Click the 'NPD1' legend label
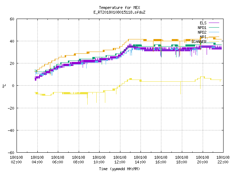Image resolution: width=230 pixels, height=172 pixels. [202, 28]
